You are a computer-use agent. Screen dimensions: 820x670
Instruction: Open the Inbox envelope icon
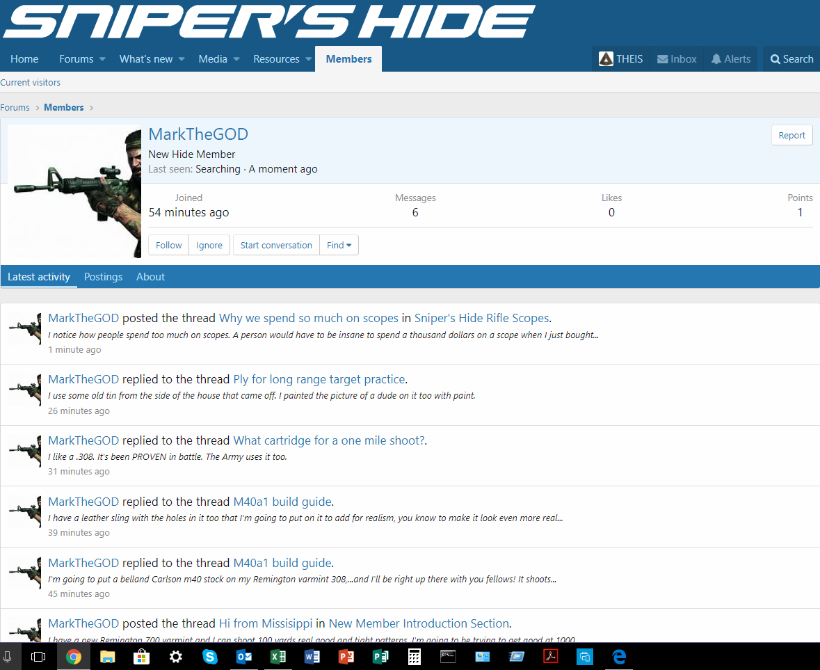663,59
